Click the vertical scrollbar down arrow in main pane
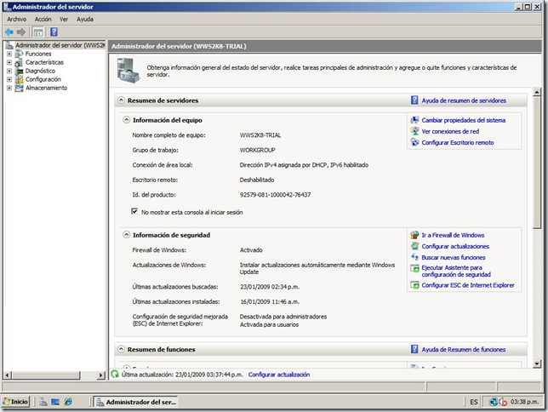The width and height of the screenshot is (548, 412). (537, 364)
